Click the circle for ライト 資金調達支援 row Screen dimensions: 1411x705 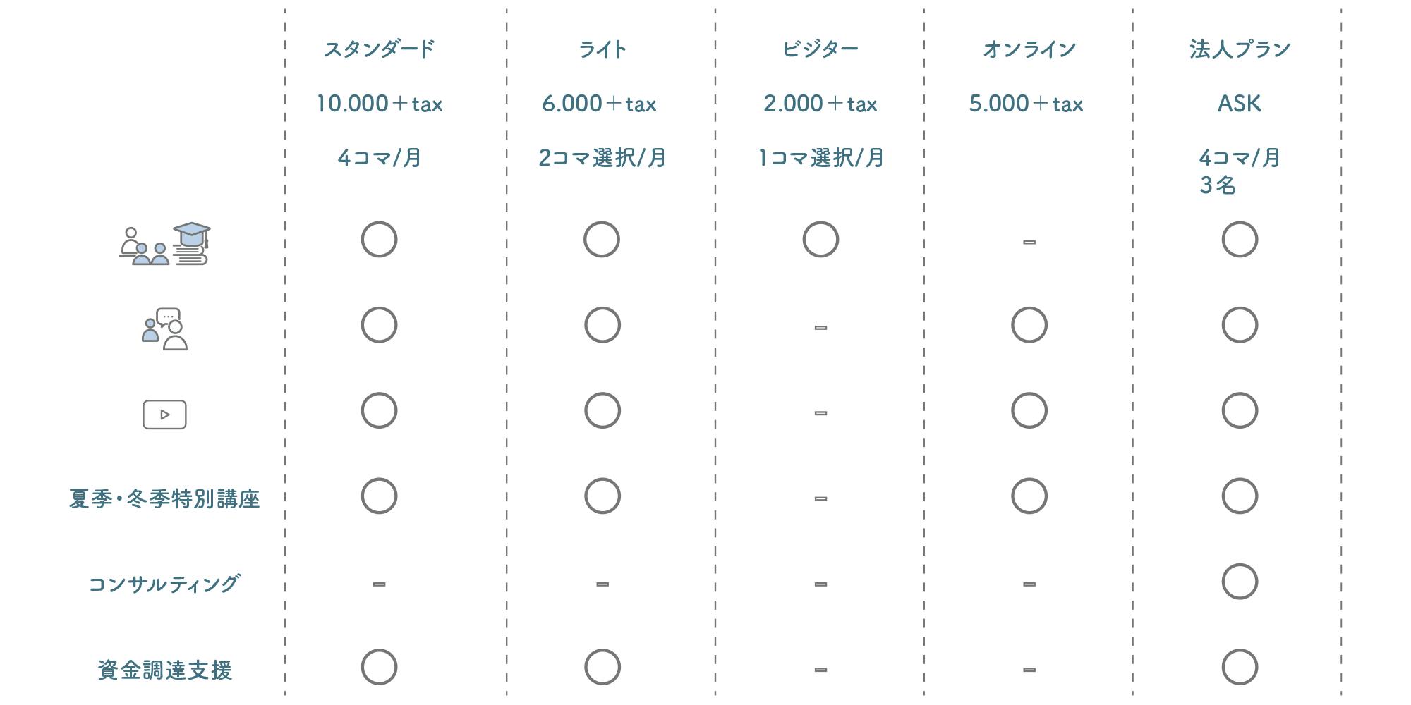coord(602,667)
